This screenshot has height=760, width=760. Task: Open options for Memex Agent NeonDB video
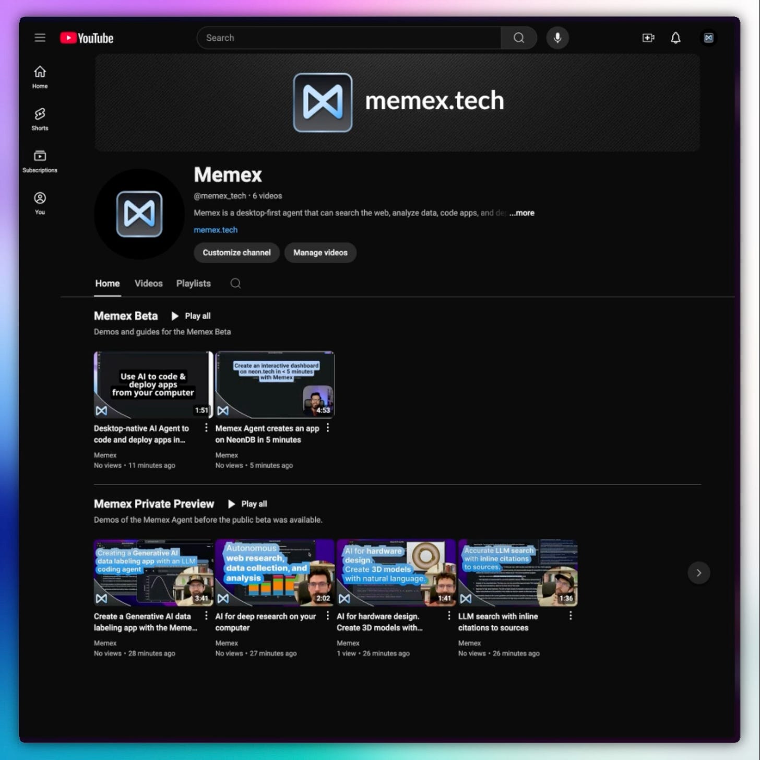(x=328, y=428)
